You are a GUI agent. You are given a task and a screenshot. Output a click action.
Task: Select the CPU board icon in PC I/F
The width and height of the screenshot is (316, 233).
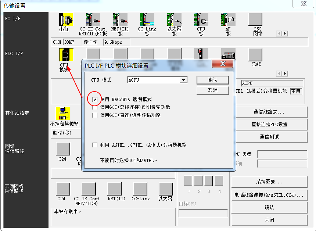tap(201, 19)
